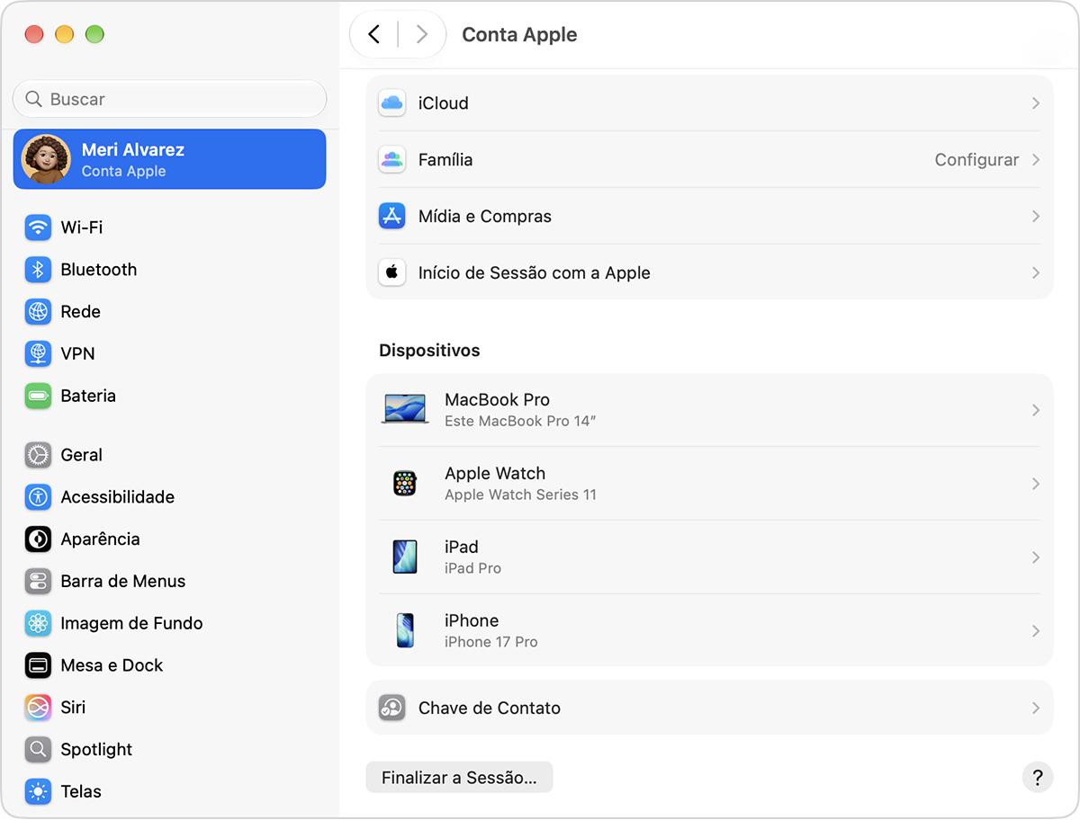
Task: Click the text "Apple Watch Series 11"
Action: [x=520, y=495]
